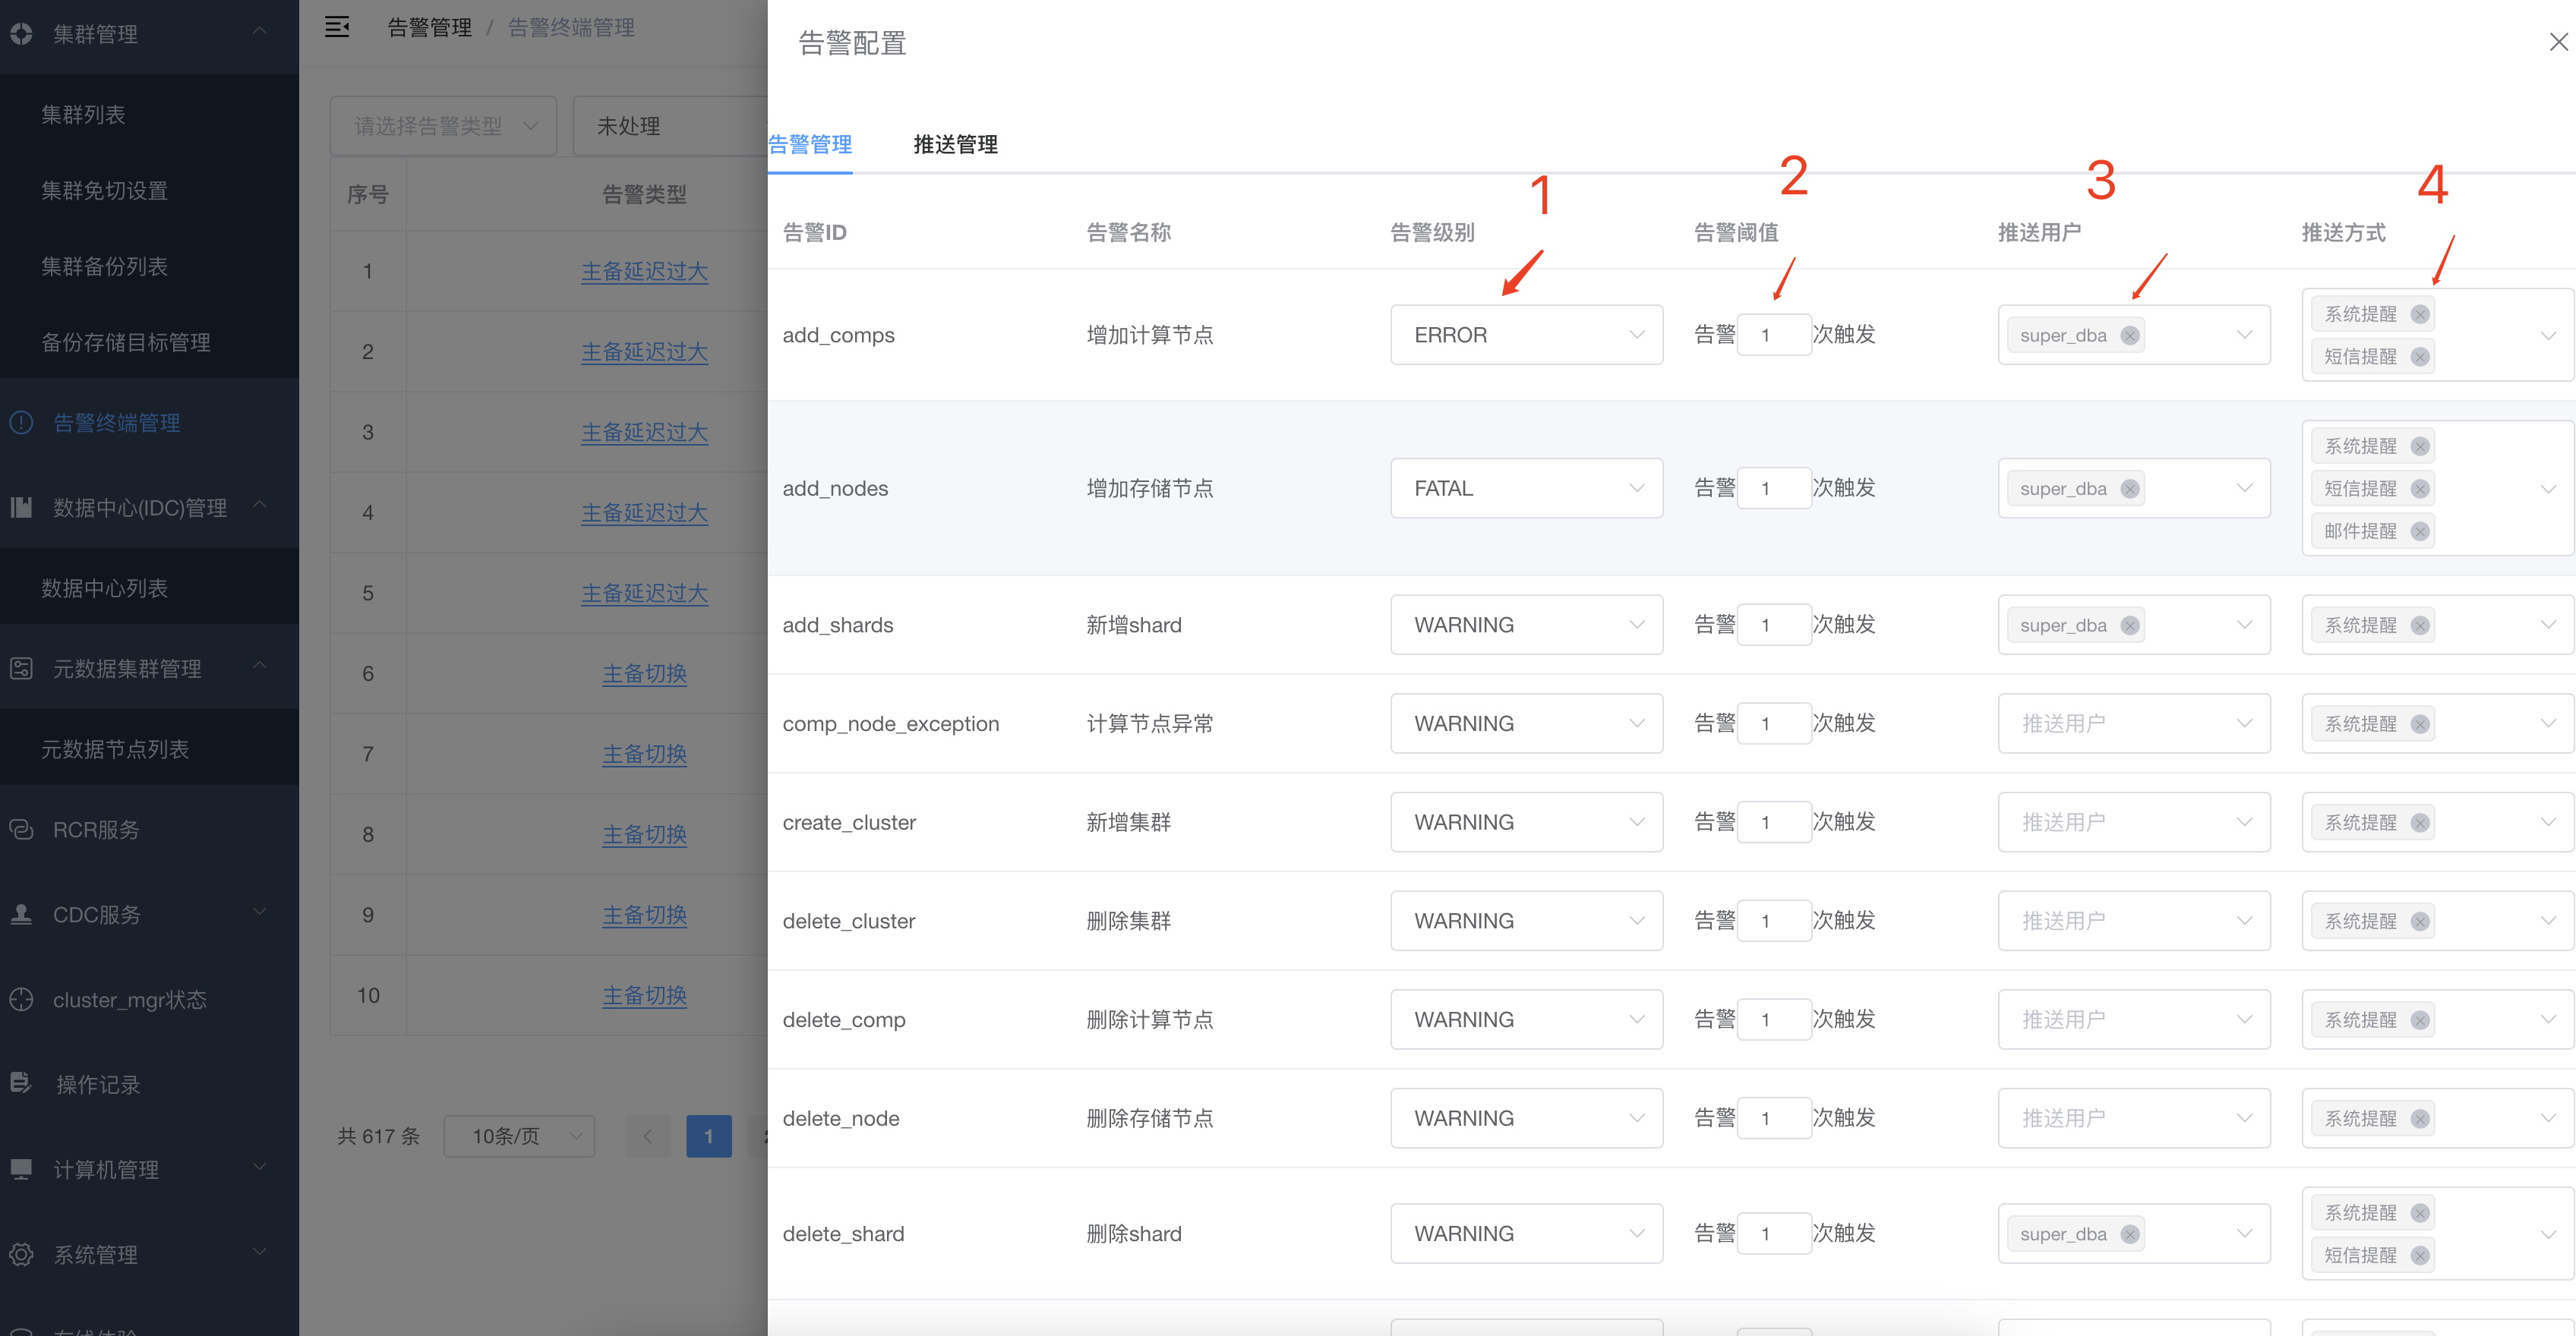Remove 邮件提醒 tag in add_nodes row
The image size is (2576, 1336).
point(2419,531)
